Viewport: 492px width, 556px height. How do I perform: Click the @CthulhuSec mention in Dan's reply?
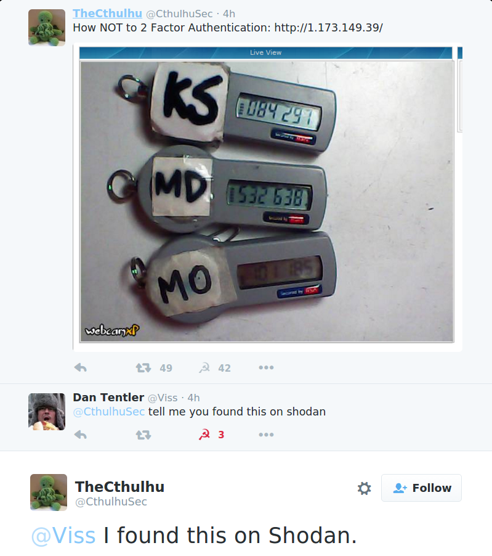(109, 412)
